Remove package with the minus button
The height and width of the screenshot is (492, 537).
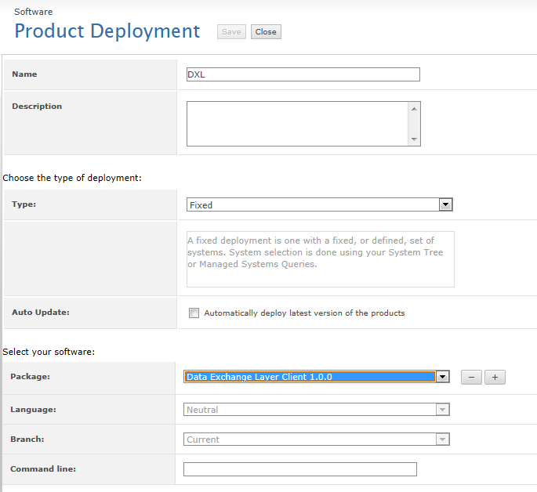(471, 378)
